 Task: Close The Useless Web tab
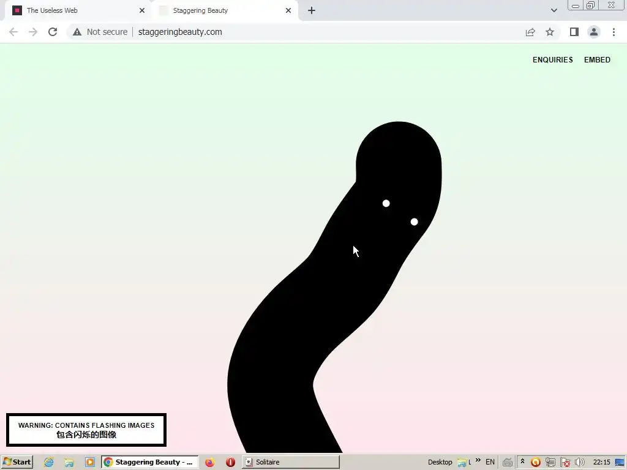point(142,10)
